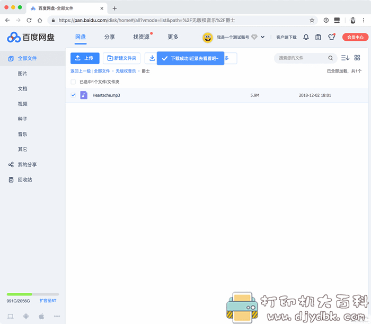
Task: Click the 5.9M file size cell
Action: 255,95
